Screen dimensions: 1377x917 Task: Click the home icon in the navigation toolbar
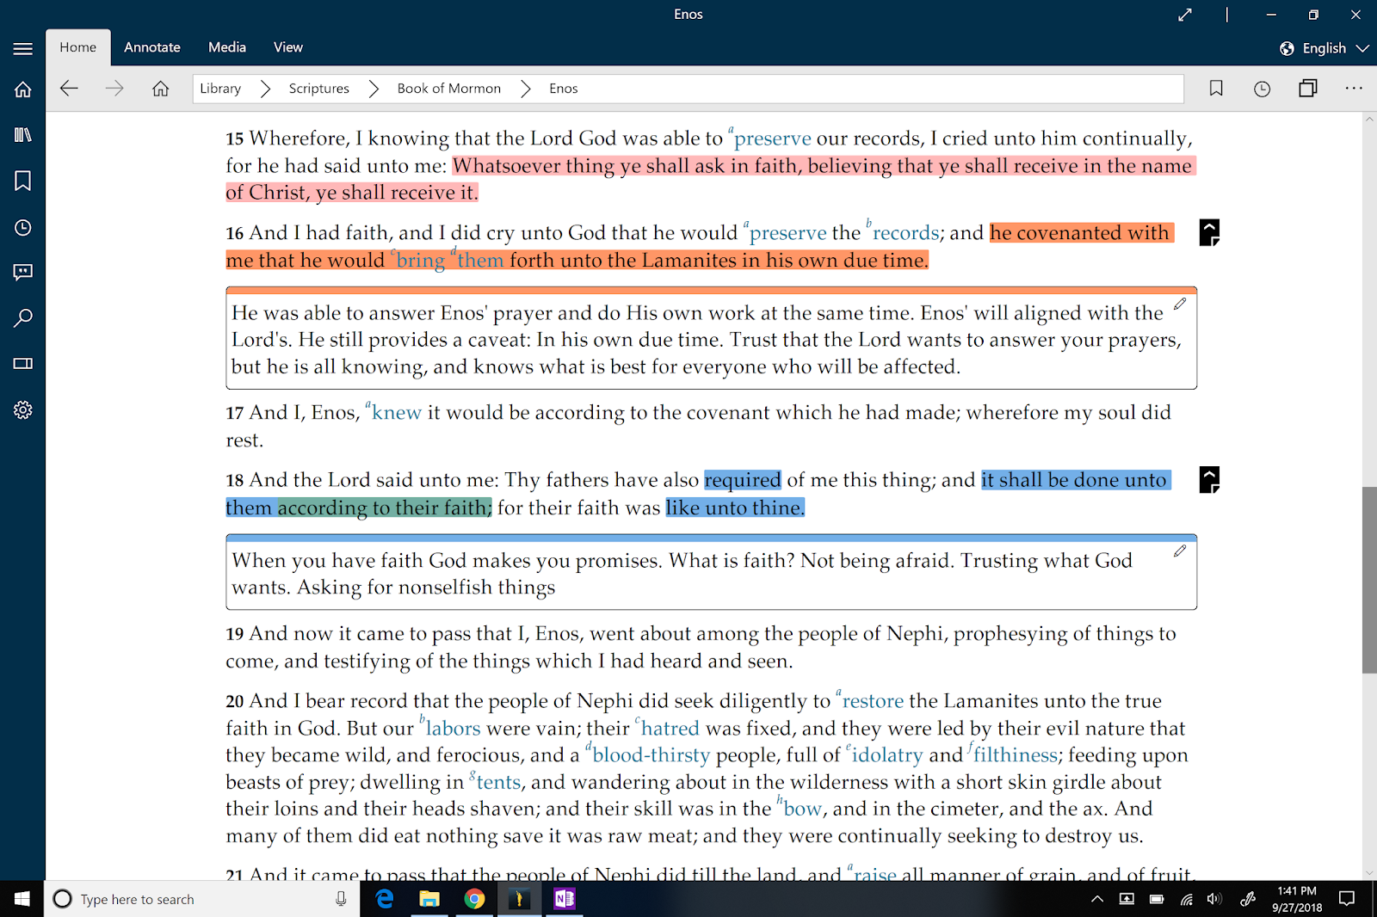[160, 89]
